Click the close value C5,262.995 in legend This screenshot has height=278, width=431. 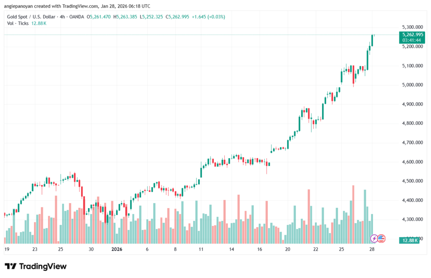[177, 17]
